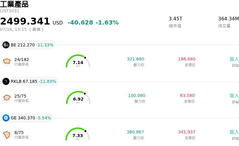Open the radar chart icon beside 24/182
Image resolution: width=239 pixels, height=146 pixels.
pos(7,62)
